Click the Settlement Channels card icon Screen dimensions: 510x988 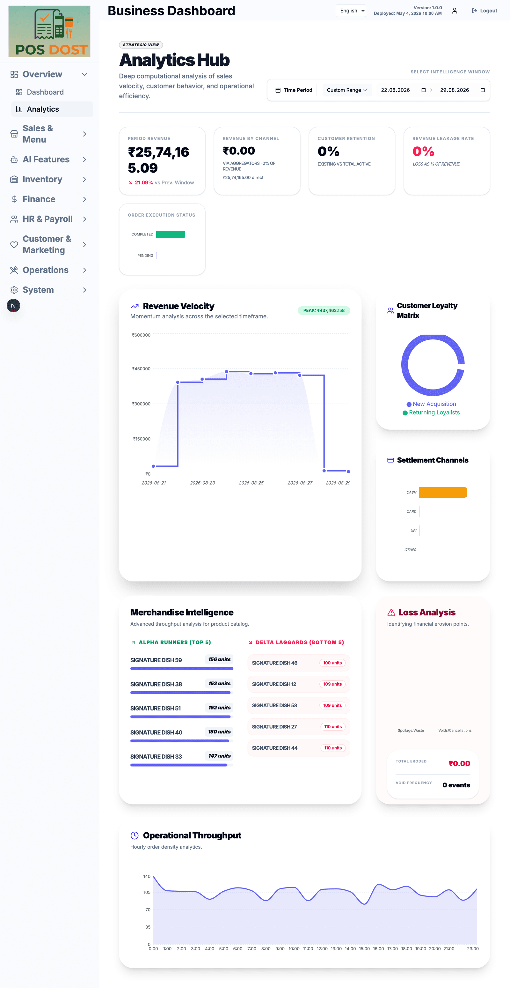point(390,460)
